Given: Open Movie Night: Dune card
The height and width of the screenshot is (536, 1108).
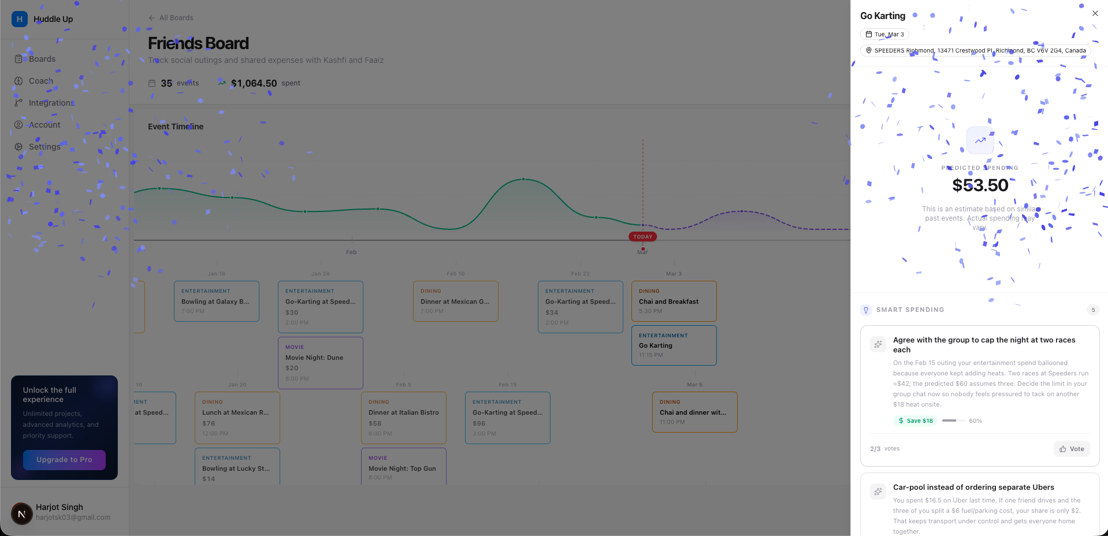Looking at the screenshot, I should [321, 363].
